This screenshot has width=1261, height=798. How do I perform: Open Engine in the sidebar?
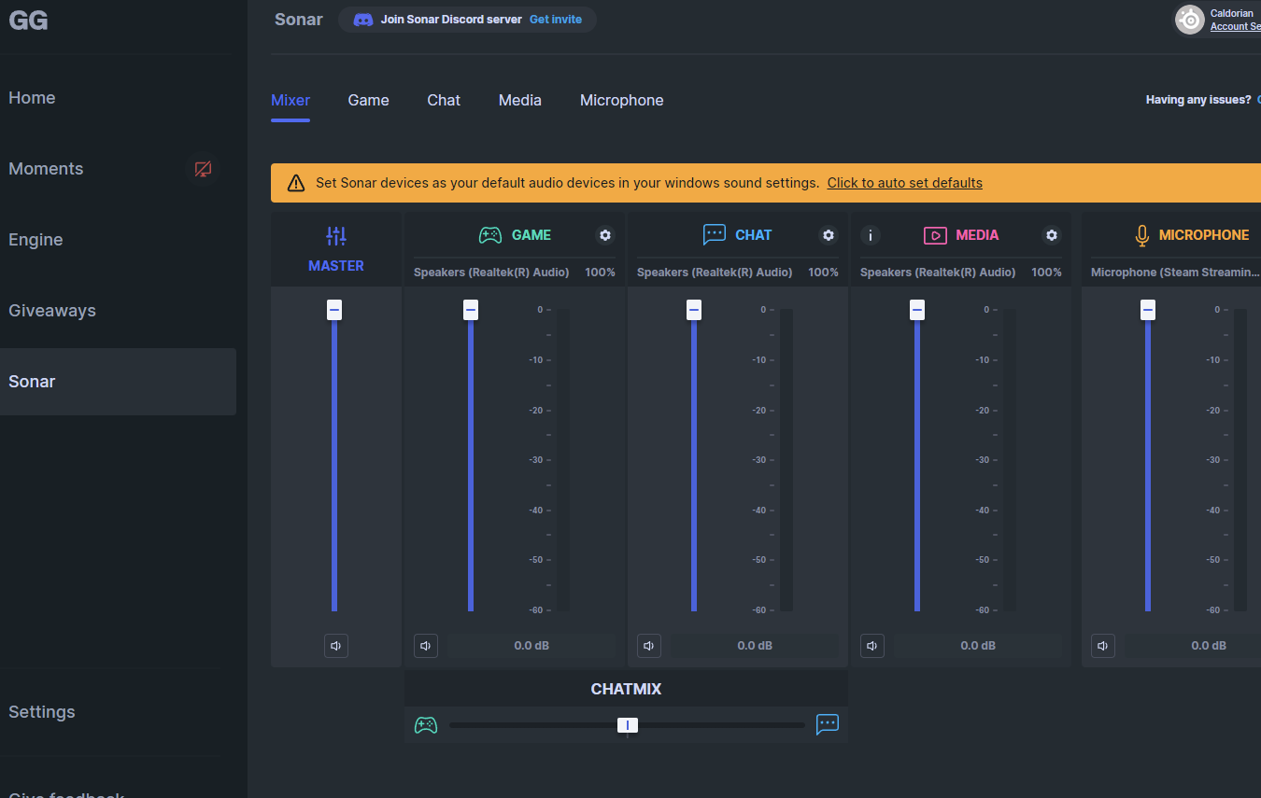coord(35,240)
